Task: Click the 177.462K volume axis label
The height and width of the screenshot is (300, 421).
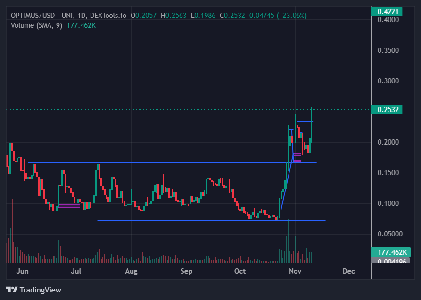Action: (391, 252)
